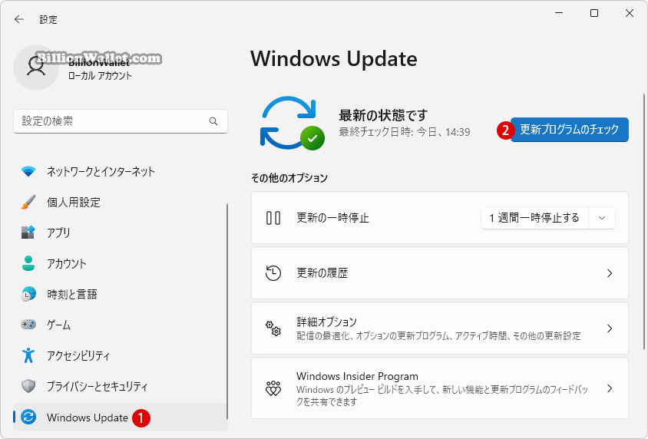The width and height of the screenshot is (648, 439).
Task: Click the user profile avatar icon
Action: tap(36, 68)
